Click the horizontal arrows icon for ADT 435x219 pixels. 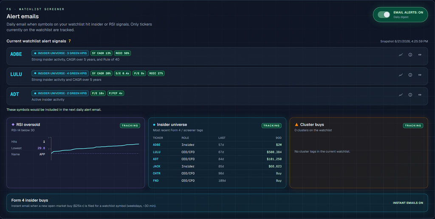(420, 95)
